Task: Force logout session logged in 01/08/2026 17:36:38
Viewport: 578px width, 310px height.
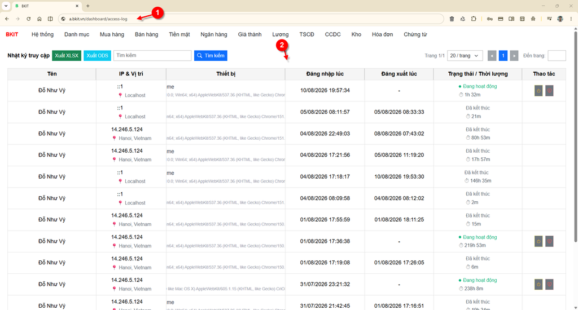Action: tap(538, 241)
